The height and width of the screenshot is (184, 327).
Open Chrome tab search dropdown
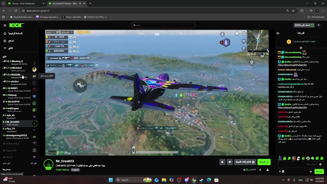(3, 4)
